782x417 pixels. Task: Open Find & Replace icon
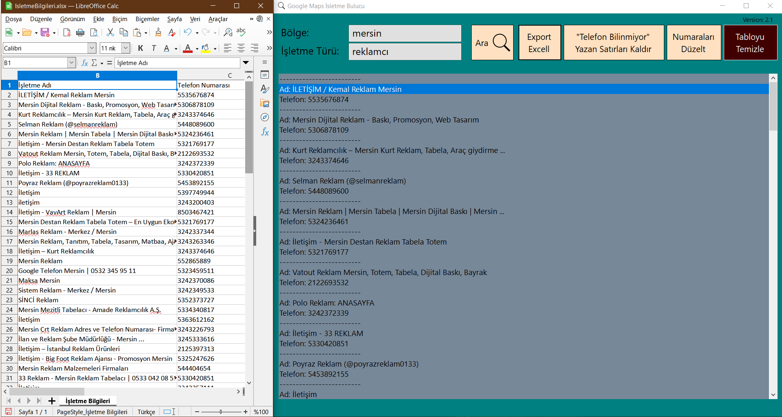228,32
